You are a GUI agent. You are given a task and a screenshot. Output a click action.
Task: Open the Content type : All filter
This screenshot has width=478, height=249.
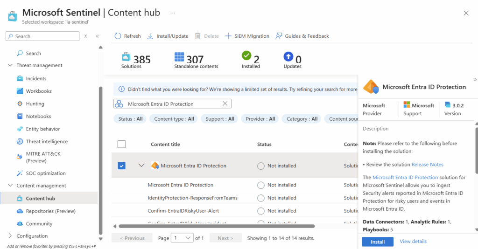click(x=174, y=119)
